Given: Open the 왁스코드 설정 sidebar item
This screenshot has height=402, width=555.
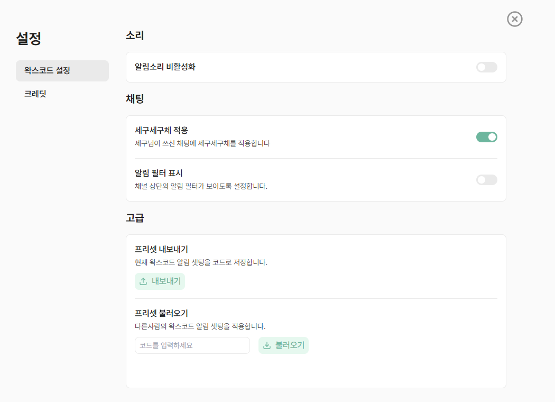Looking at the screenshot, I should coord(62,70).
